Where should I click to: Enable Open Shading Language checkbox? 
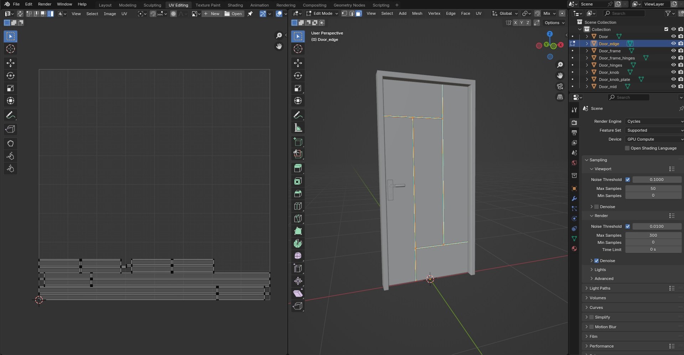[x=627, y=148]
